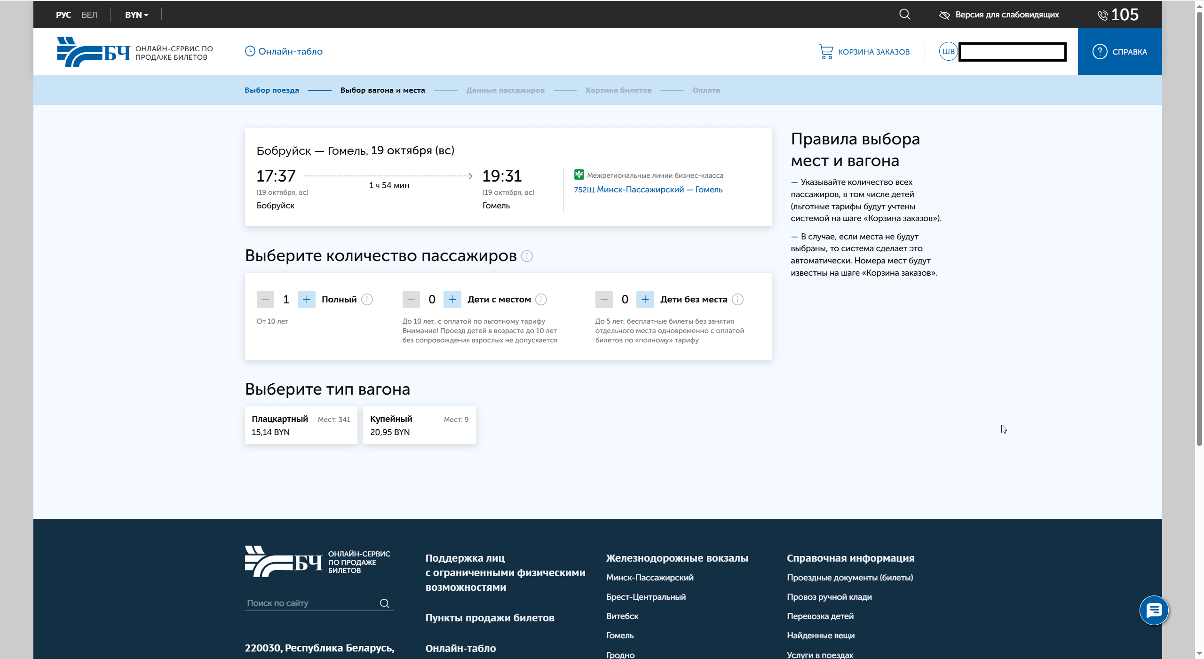Click the ШВ user avatar circle

[x=948, y=51]
